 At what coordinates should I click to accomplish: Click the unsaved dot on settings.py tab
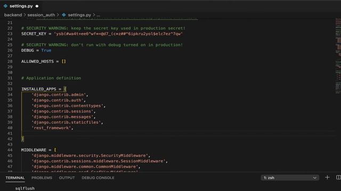(37, 6)
